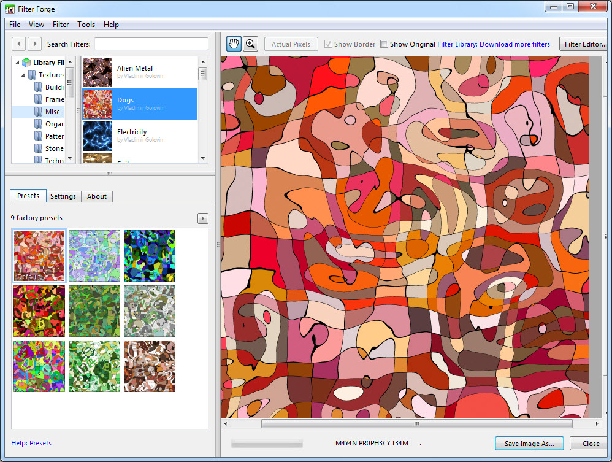This screenshot has width=612, height=462.
Task: Select the rainbow neon preset thumbnail
Action: [39, 366]
